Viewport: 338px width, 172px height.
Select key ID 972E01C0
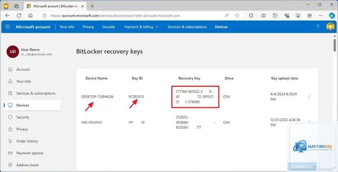point(136,97)
